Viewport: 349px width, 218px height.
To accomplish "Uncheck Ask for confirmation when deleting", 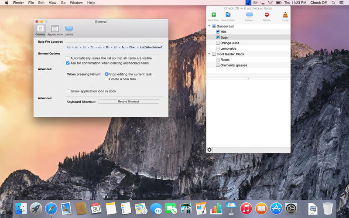I will point(68,63).
